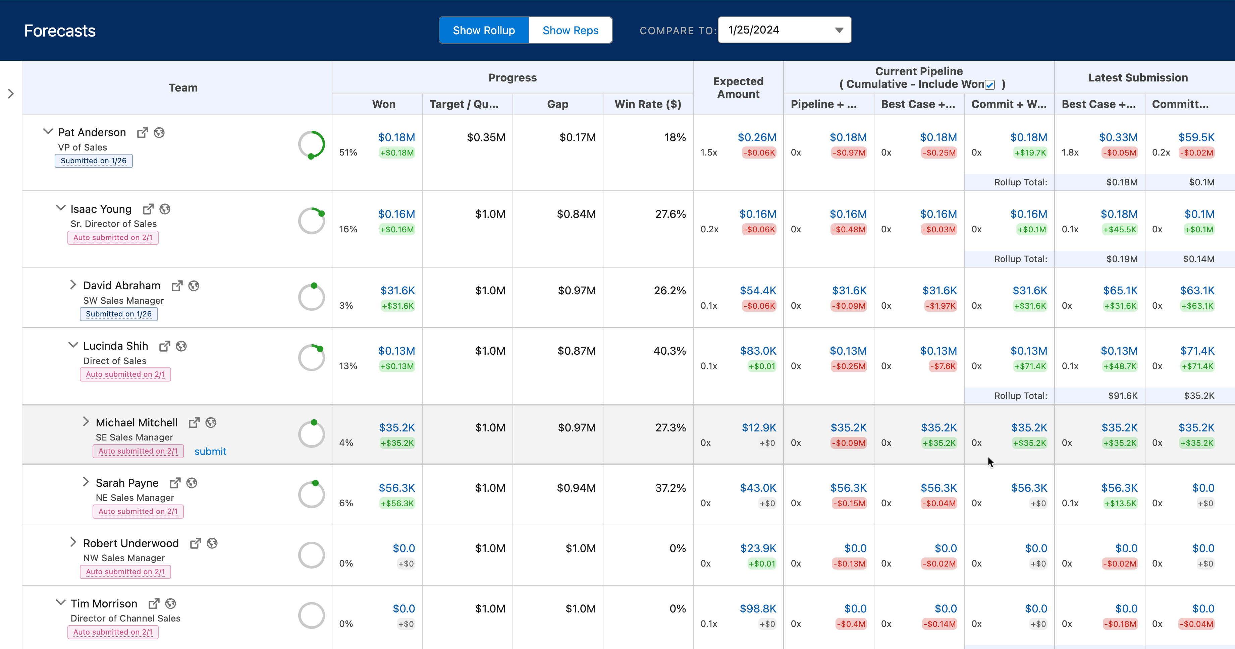The width and height of the screenshot is (1235, 649).
Task: Click the globe icon beside Tim Morrison
Action: [171, 604]
